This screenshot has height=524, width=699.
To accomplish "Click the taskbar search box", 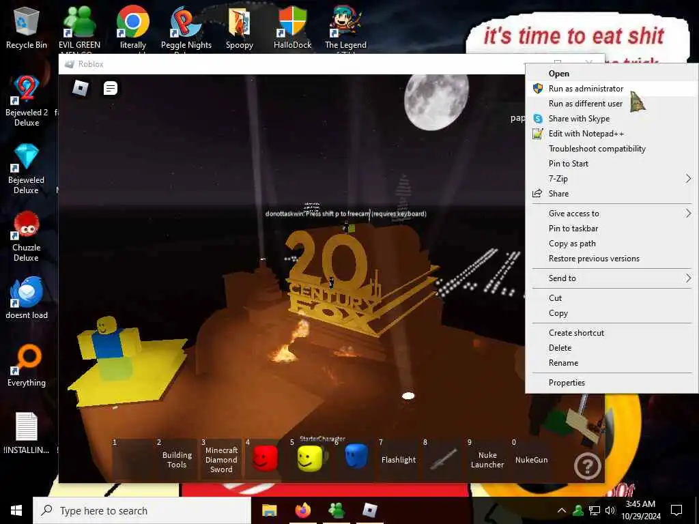I will 142,510.
